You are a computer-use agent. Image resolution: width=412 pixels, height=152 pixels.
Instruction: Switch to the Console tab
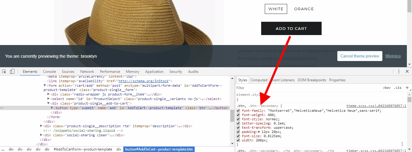pyautogui.click(x=50, y=72)
